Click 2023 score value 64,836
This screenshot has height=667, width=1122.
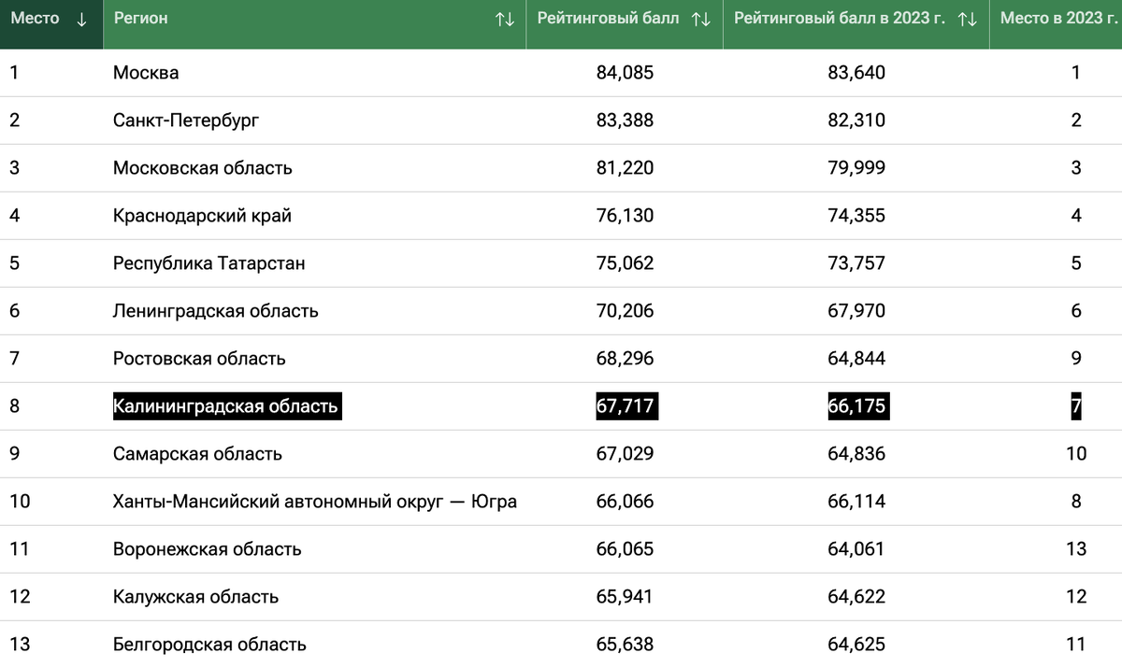(856, 454)
